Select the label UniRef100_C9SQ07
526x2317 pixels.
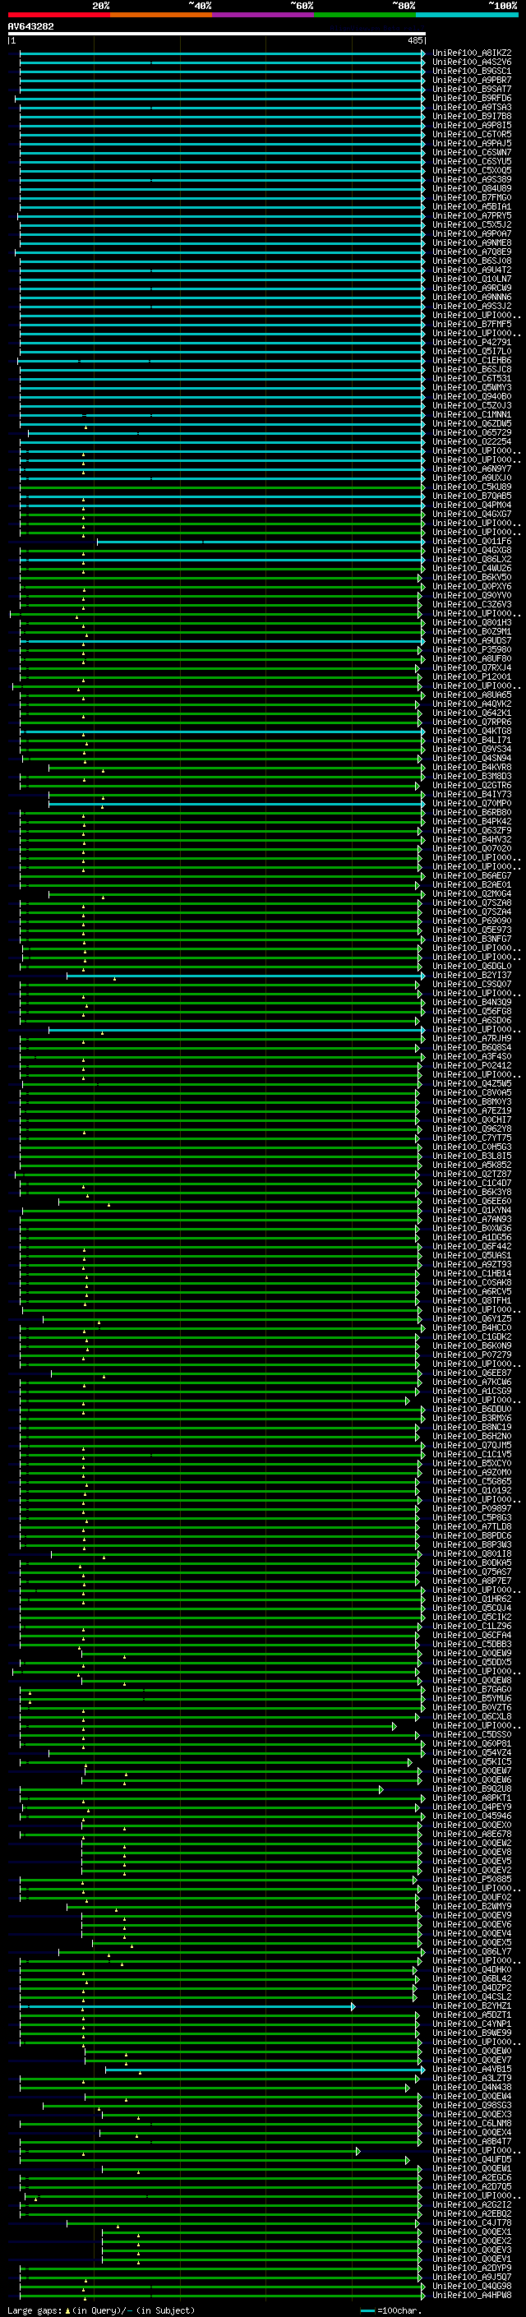click(472, 985)
